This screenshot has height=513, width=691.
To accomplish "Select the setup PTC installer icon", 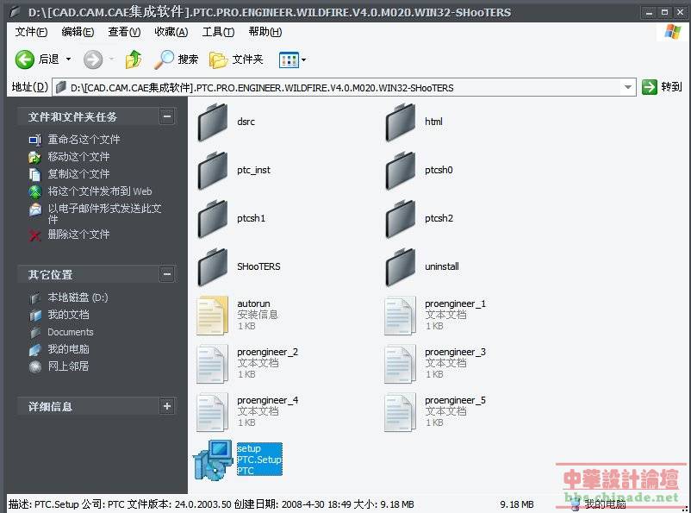I will point(213,460).
